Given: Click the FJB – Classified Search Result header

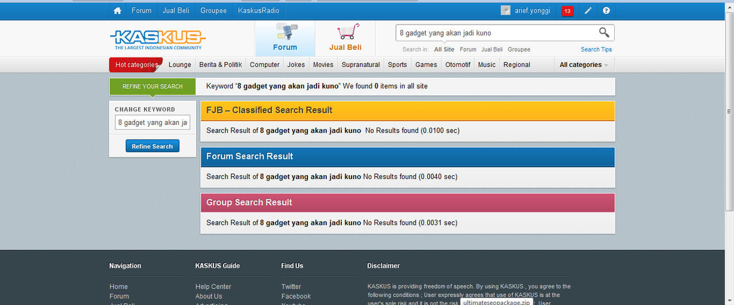Looking at the screenshot, I should (408, 110).
